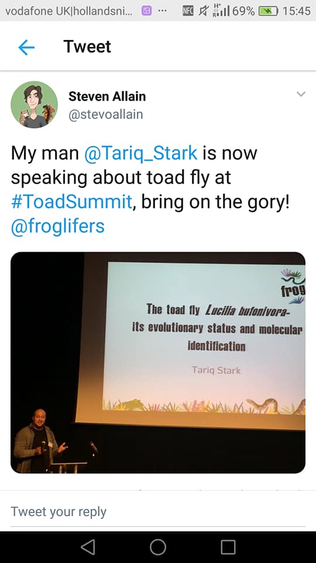The height and width of the screenshot is (563, 316).
Task: Tap the battery indicator icon
Action: pos(269,11)
